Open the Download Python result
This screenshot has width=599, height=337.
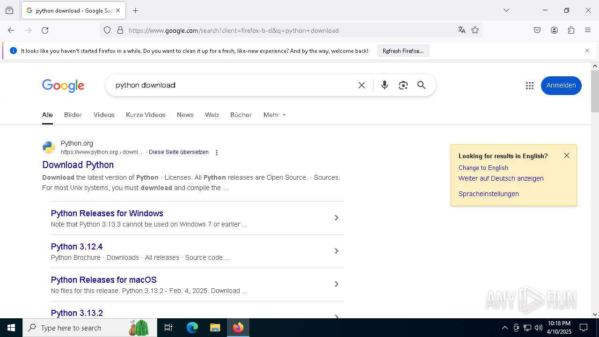tap(78, 165)
